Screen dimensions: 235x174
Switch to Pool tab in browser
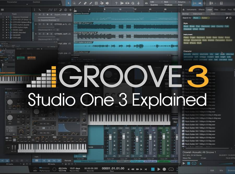pos(230,10)
